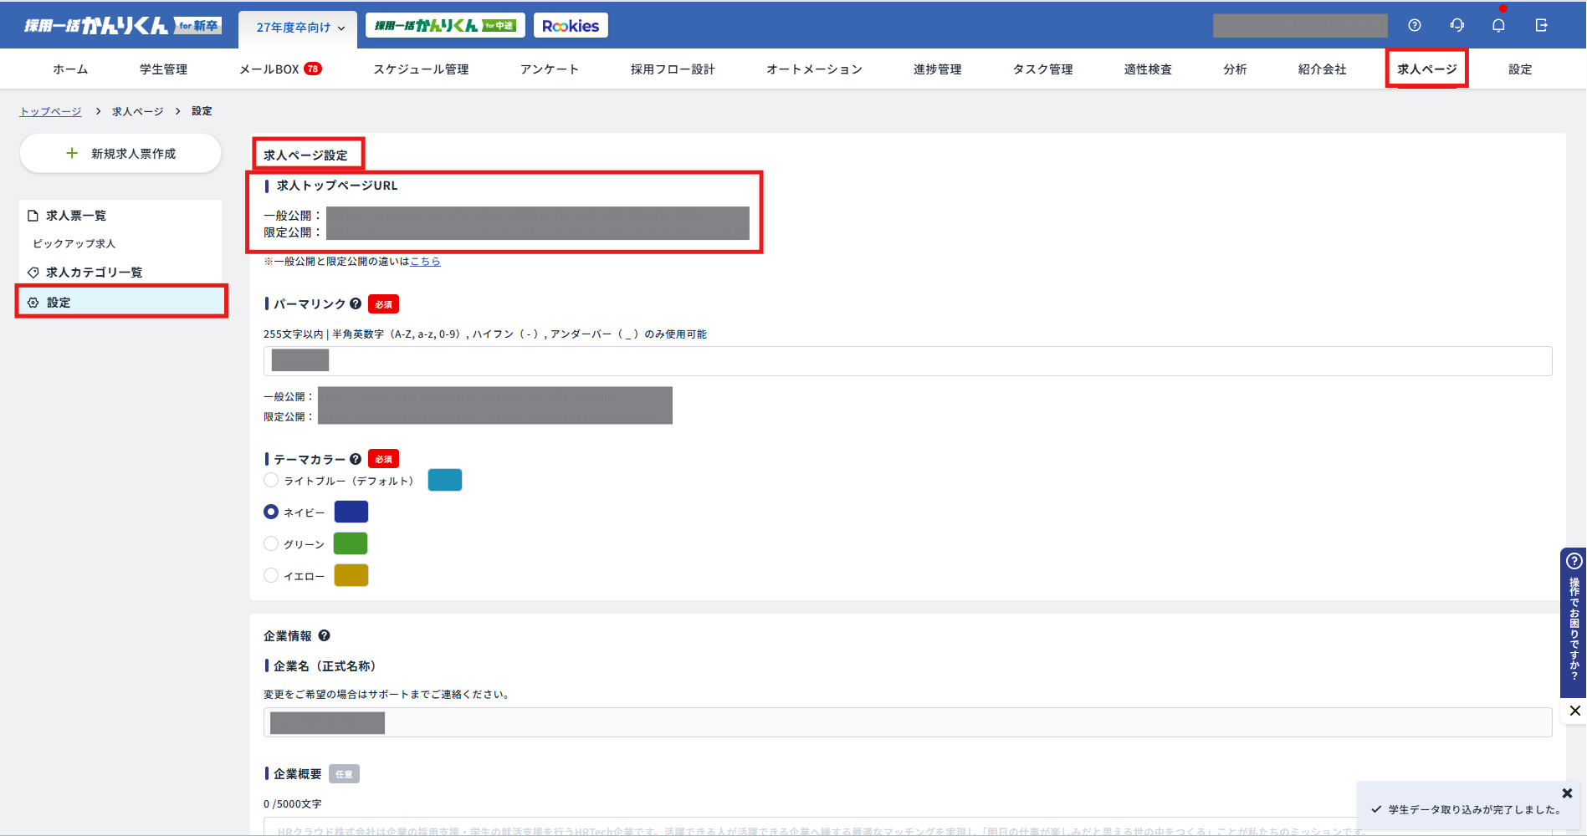Click the 新規求人票作成 button
Viewport: 1587px width, 836px height.
click(120, 154)
